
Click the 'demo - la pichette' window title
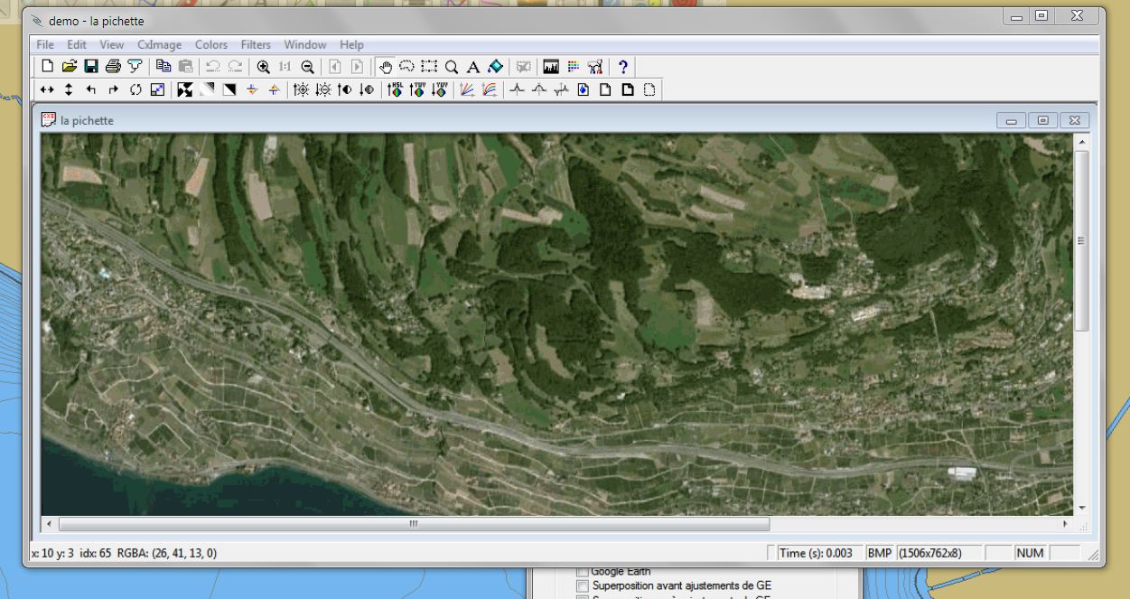click(96, 21)
